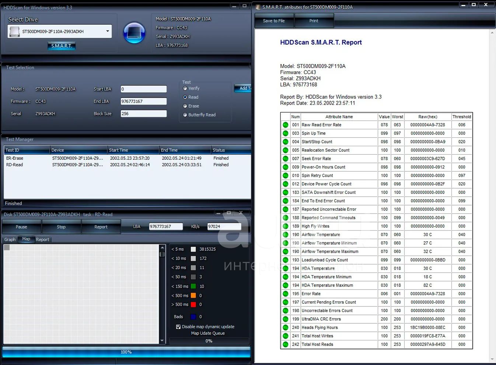
Task: Click the LBA field in the task window
Action: pos(166,227)
